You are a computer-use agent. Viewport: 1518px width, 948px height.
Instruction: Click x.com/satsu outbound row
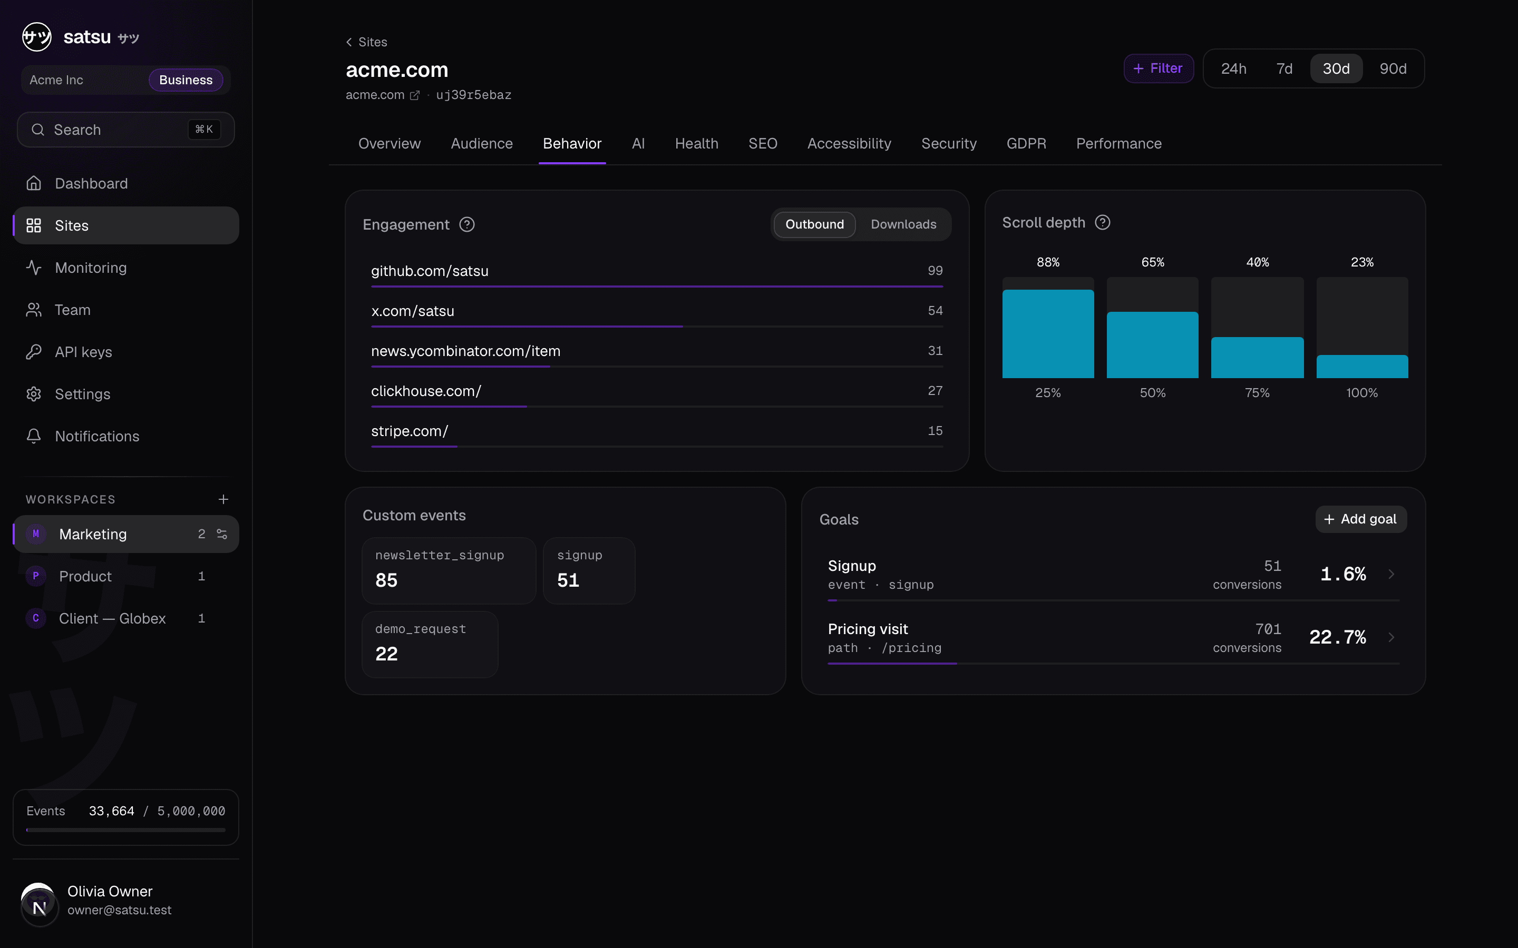[657, 312]
